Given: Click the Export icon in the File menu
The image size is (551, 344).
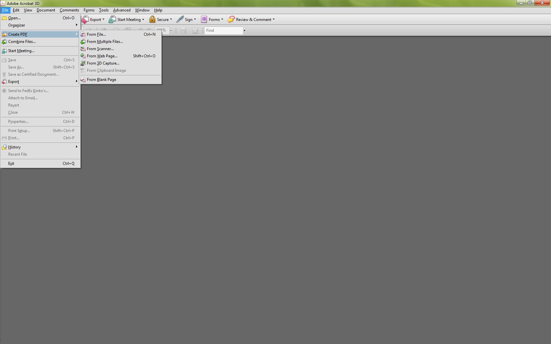Looking at the screenshot, I should (x=4, y=82).
